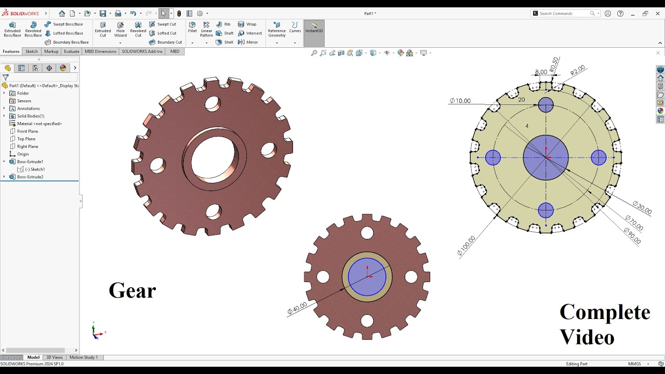Open the Linear Pattern dropdown arrow
The image size is (665, 374).
tap(206, 43)
